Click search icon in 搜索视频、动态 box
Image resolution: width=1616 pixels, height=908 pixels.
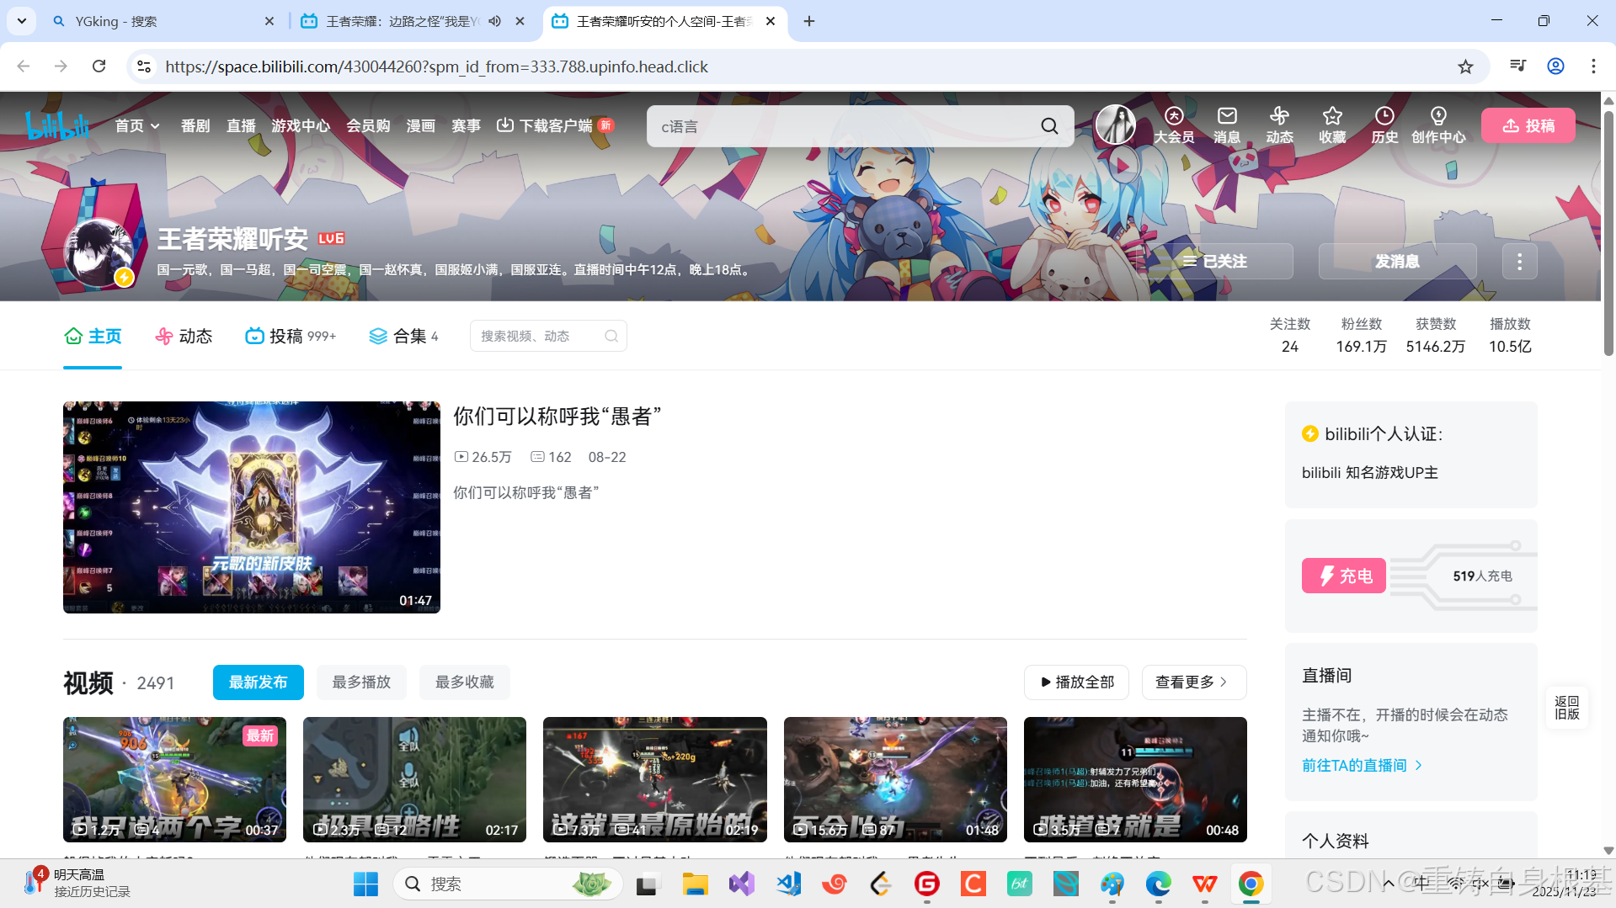tap(611, 337)
